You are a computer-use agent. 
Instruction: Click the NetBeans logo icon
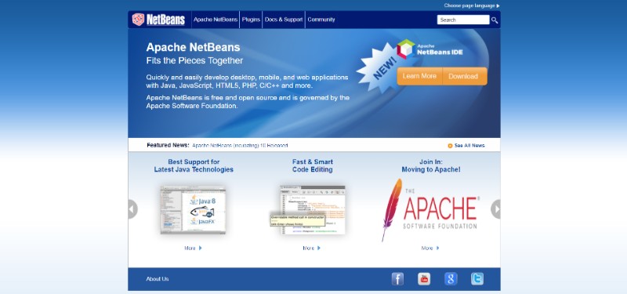coord(139,19)
